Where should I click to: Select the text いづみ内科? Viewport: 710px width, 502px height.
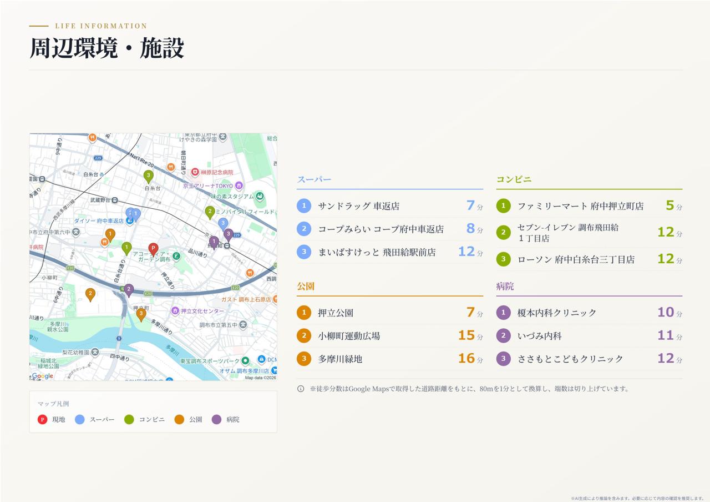(x=540, y=336)
